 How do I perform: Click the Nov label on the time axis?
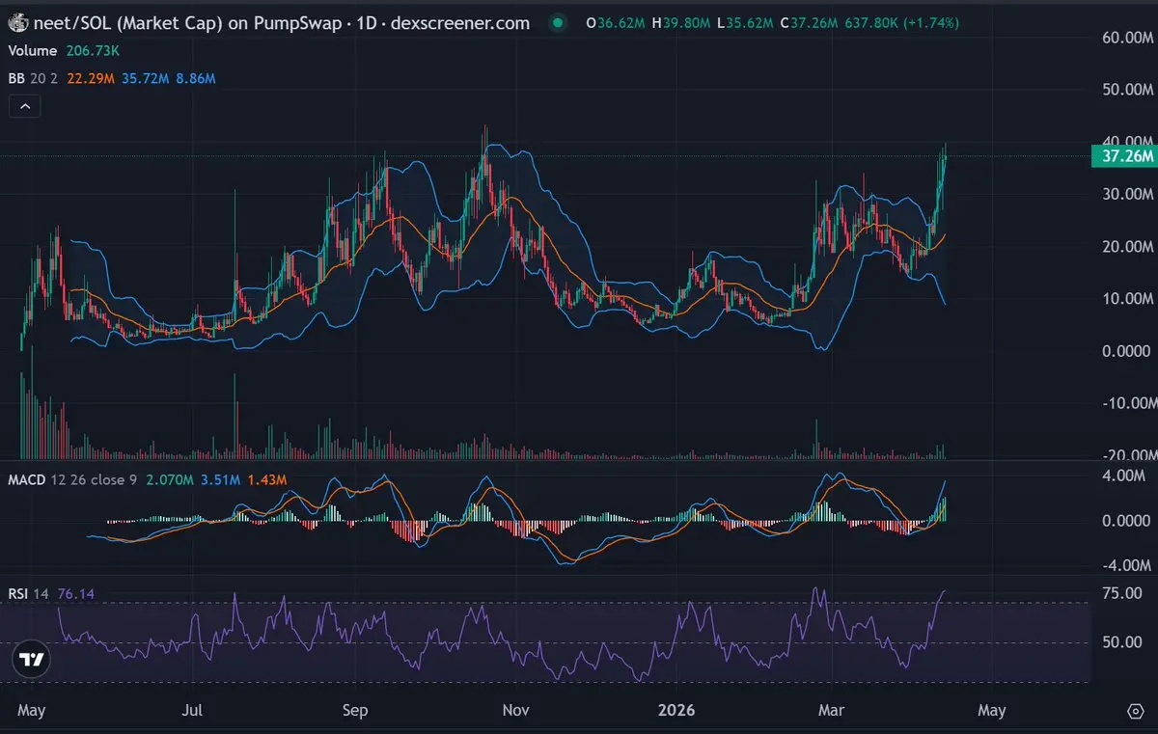coord(516,711)
